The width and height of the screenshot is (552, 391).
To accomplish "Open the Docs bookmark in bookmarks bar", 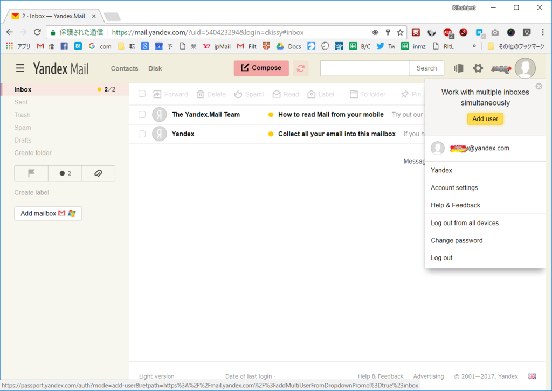I will pos(289,46).
